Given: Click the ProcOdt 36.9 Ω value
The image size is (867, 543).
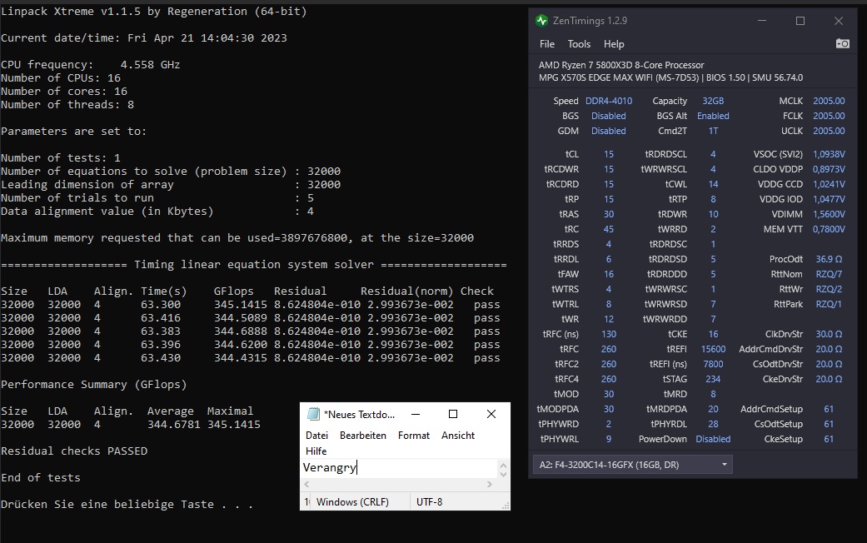Looking at the screenshot, I should point(829,259).
